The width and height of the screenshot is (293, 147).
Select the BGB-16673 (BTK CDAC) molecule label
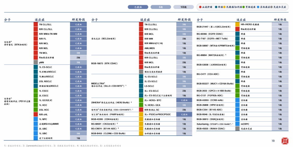(104, 63)
